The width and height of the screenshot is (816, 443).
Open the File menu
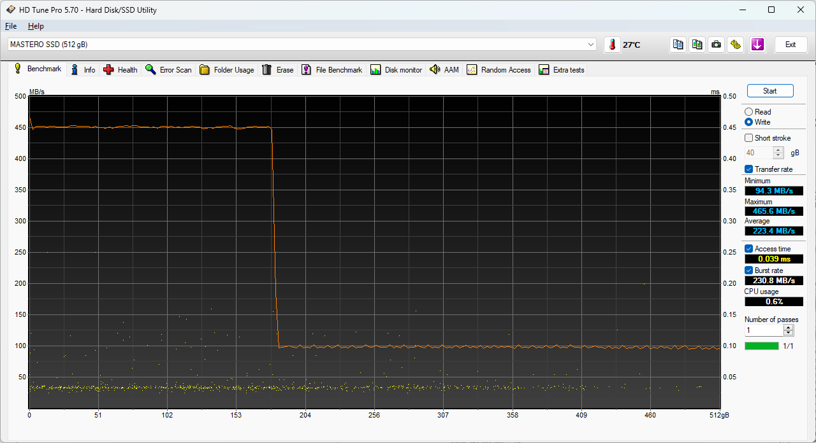click(x=11, y=26)
